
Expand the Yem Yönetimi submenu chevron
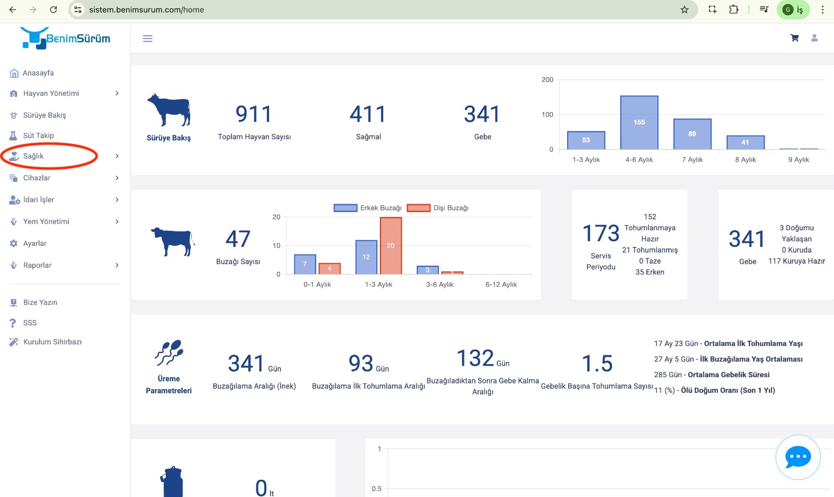click(117, 221)
